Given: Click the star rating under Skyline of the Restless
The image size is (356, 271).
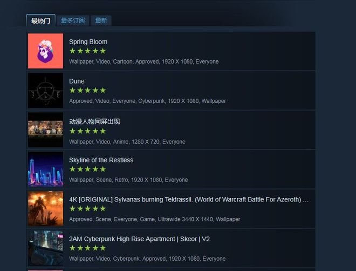Looking at the screenshot, I should (x=87, y=169).
